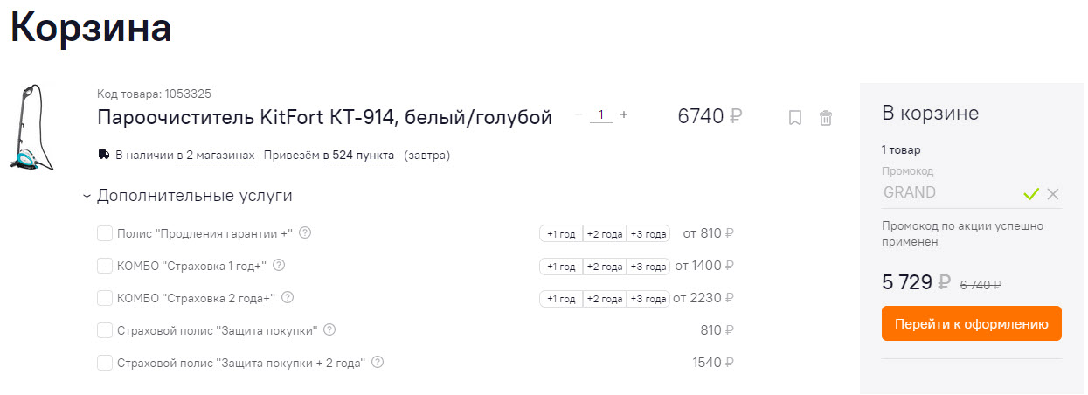Screen dimensions: 1088x395
Task: Save item to favorites with bookmark icon
Action: pos(795,118)
